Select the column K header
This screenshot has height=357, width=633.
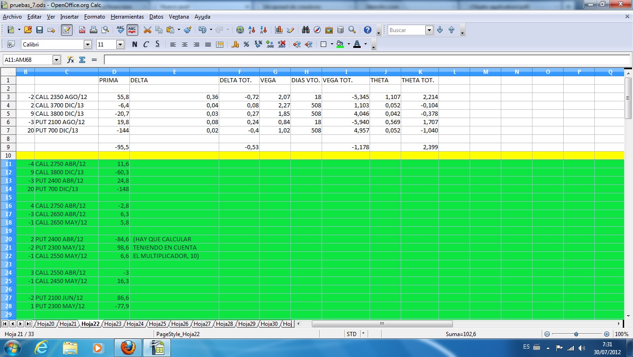(x=420, y=72)
